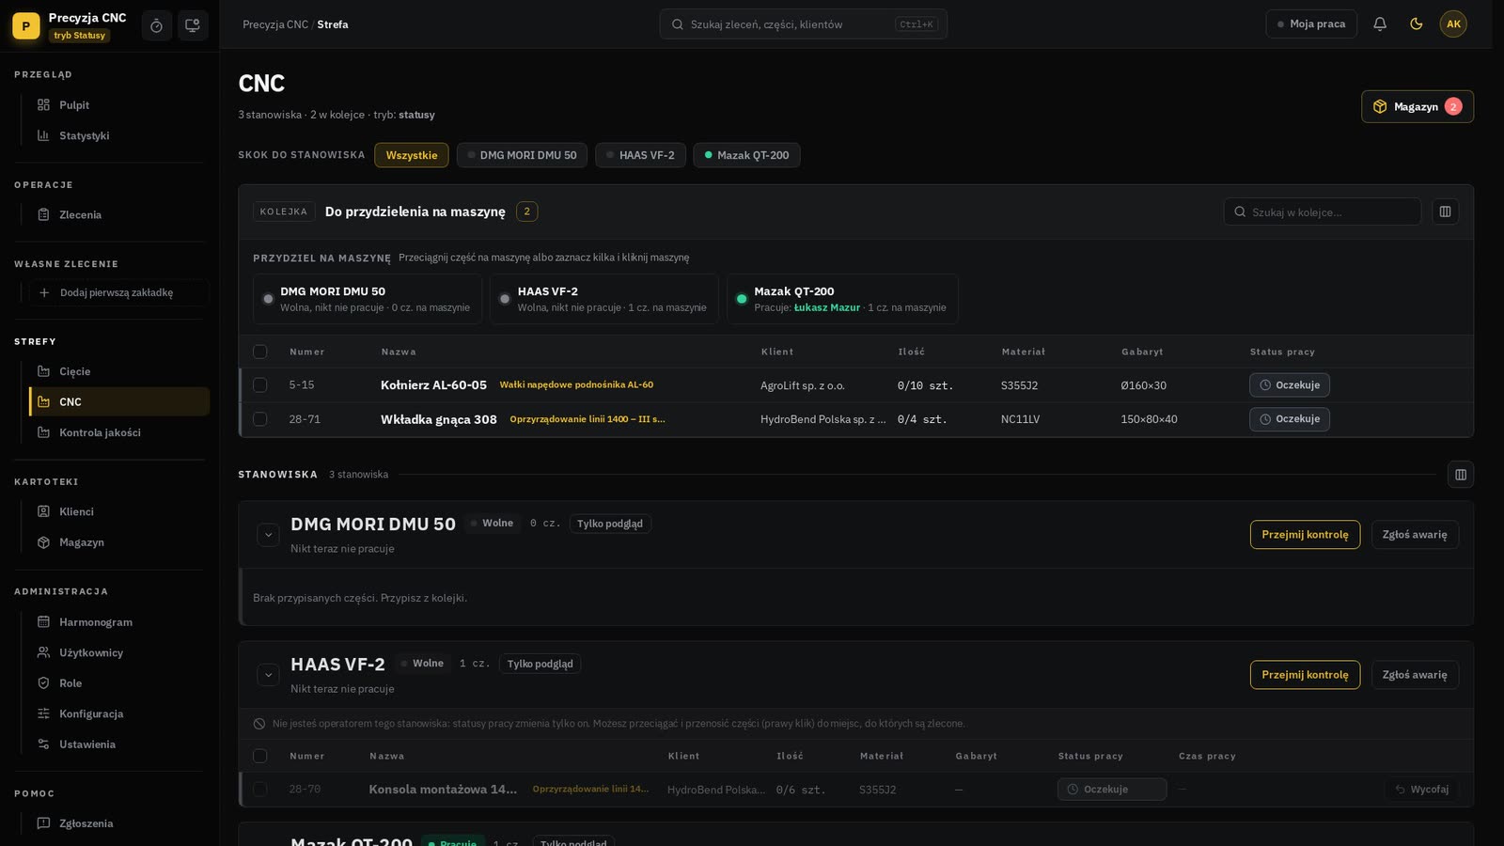The image size is (1504, 846).
Task: Collapse the DMG MORI DMU 50 station
Action: pos(268,535)
